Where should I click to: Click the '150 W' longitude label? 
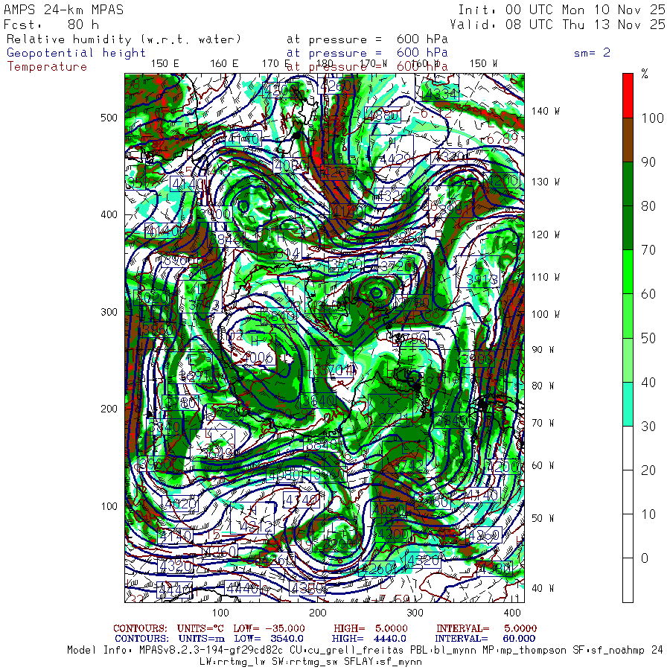pyautogui.click(x=483, y=64)
